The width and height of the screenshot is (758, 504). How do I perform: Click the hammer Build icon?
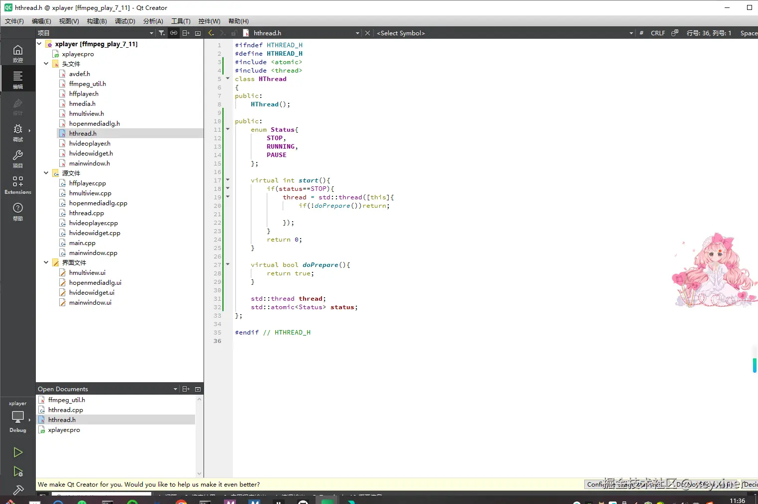(x=18, y=490)
